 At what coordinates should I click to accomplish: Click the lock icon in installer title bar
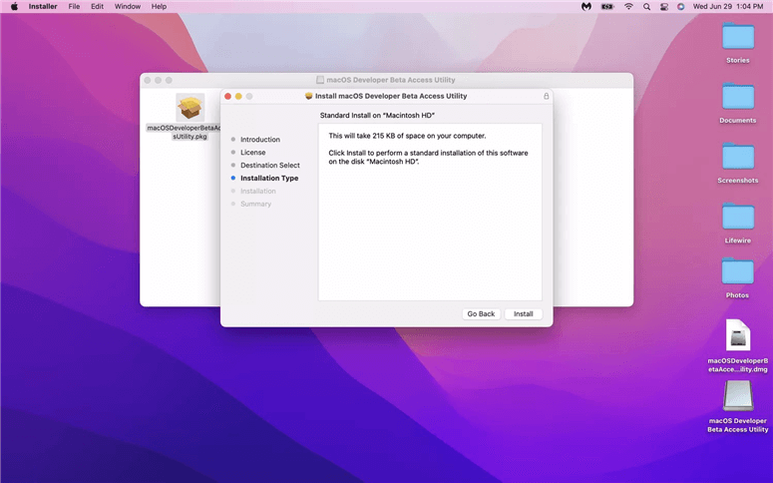coord(547,96)
